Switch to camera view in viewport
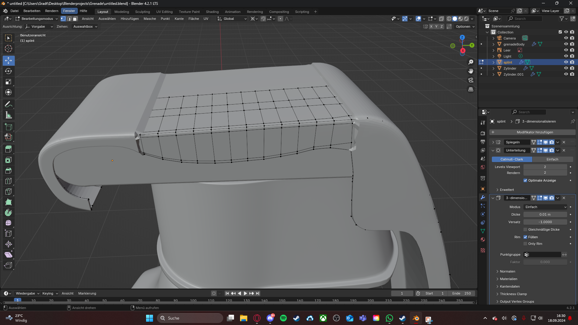 pyautogui.click(x=471, y=80)
